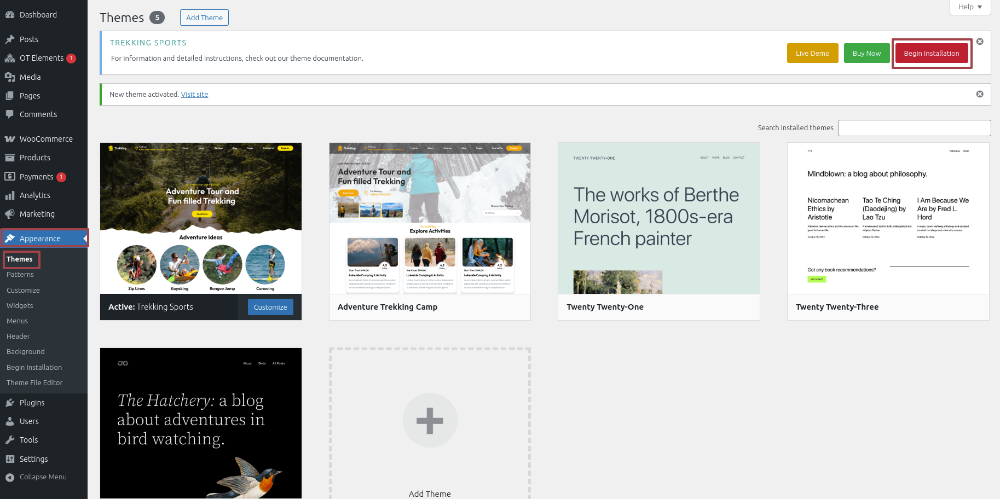This screenshot has height=499, width=1000.
Task: Click the TREKKING SPORTS notice heading
Action: (148, 43)
